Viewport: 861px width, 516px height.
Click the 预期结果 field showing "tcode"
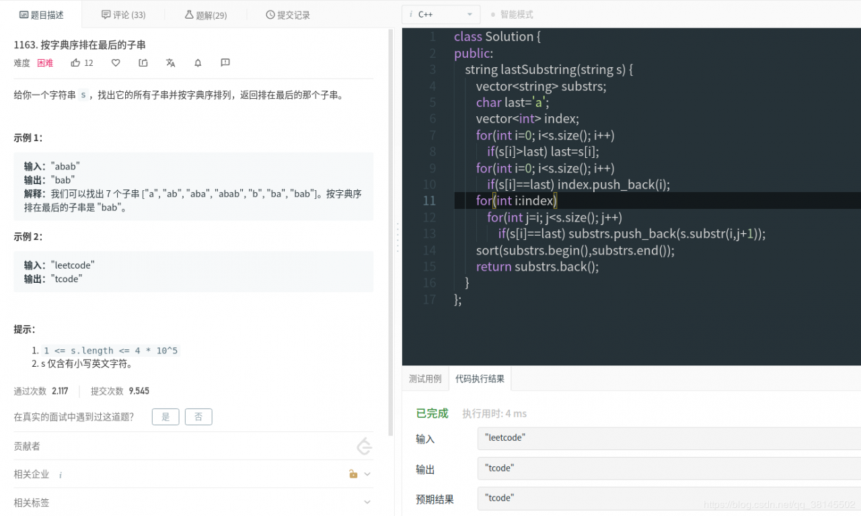coord(669,499)
